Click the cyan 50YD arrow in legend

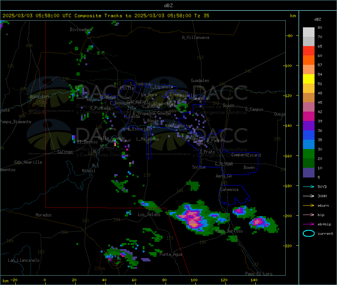pyautogui.click(x=309, y=187)
